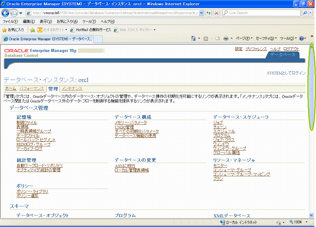This screenshot has height=227, width=316.
Task: Open the ポリシー違反 link
Action: click(x=27, y=196)
